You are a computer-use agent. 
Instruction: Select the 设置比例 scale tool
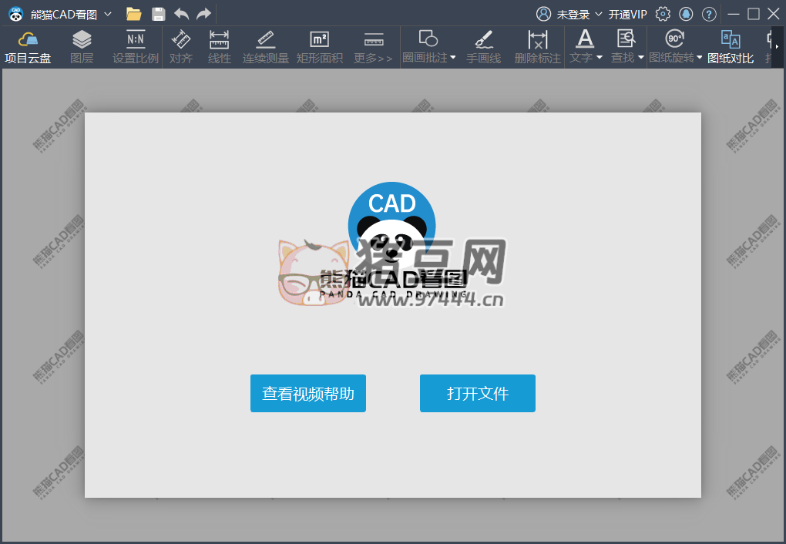pos(136,47)
